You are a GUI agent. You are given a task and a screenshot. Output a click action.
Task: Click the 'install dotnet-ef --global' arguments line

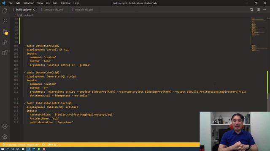coord(60,65)
